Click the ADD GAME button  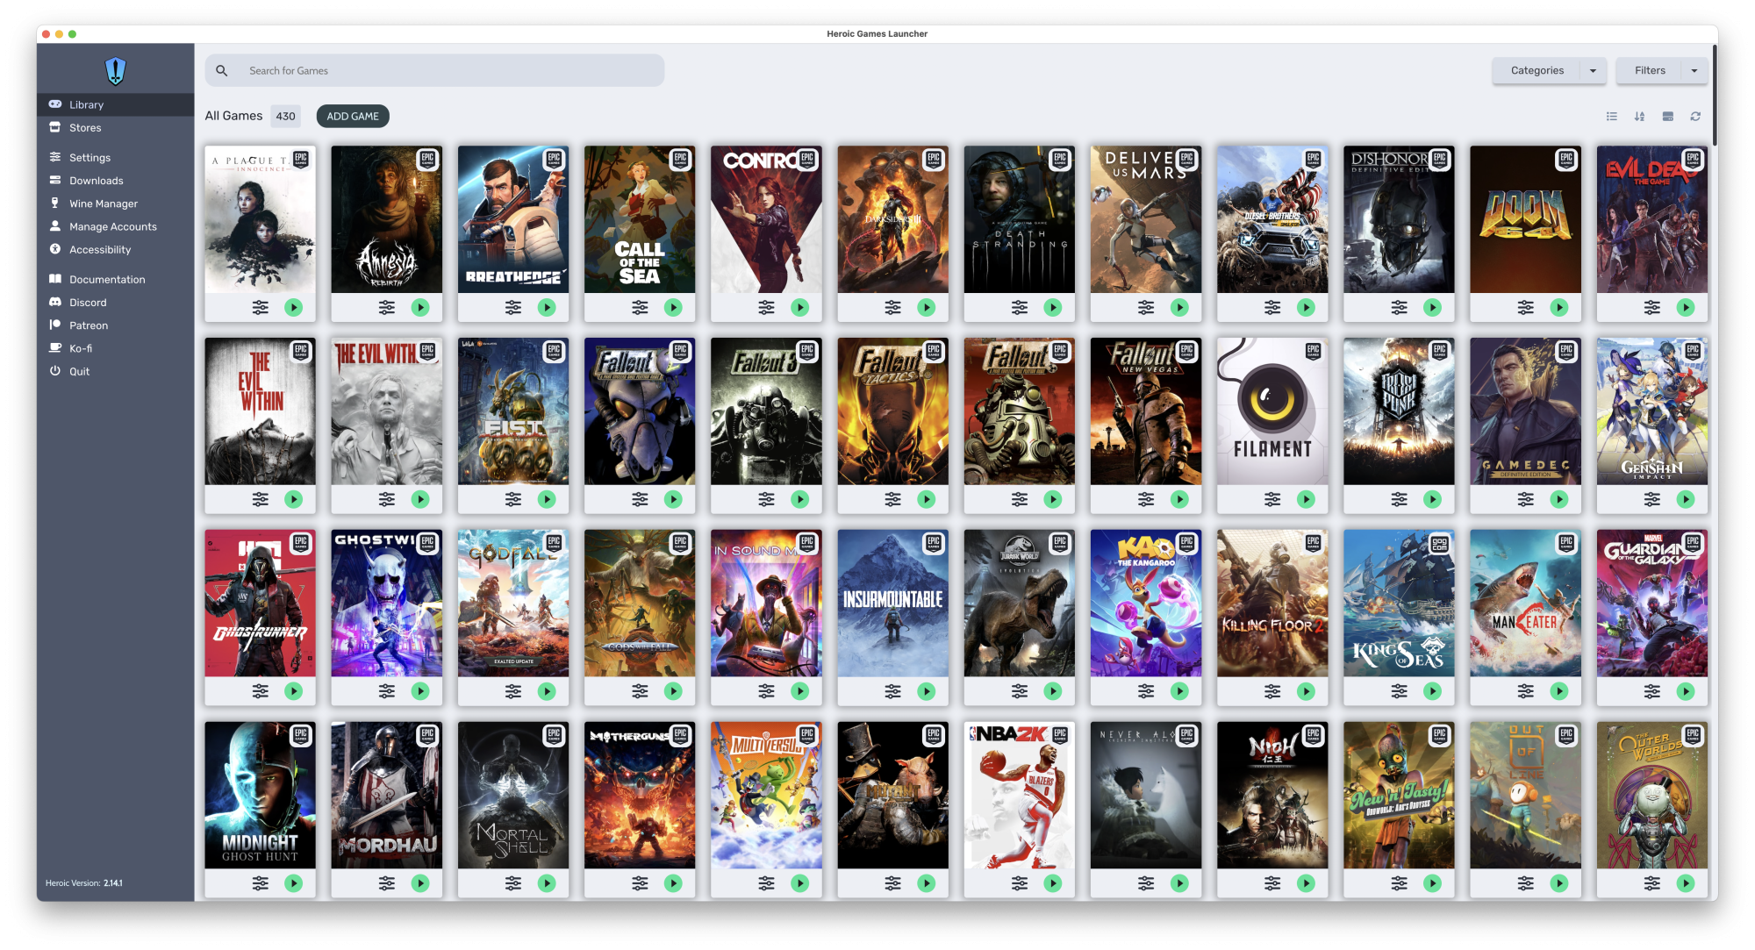[353, 117]
